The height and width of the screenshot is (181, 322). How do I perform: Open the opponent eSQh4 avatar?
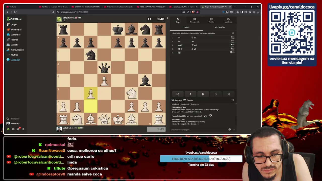pyautogui.click(x=59, y=19)
